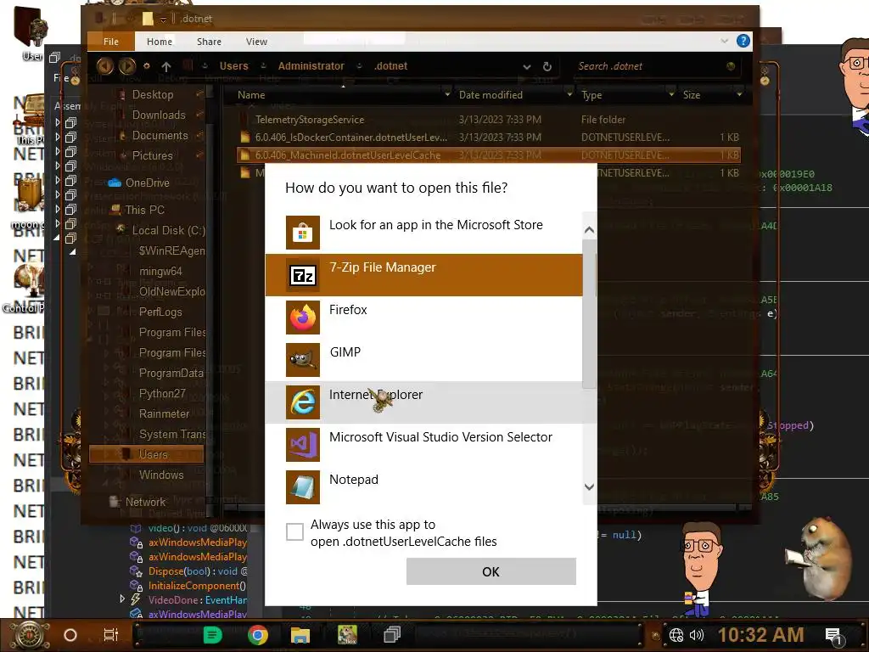Expand the ribbon with the chevron
Viewport: 869px width, 652px height.
point(725,41)
